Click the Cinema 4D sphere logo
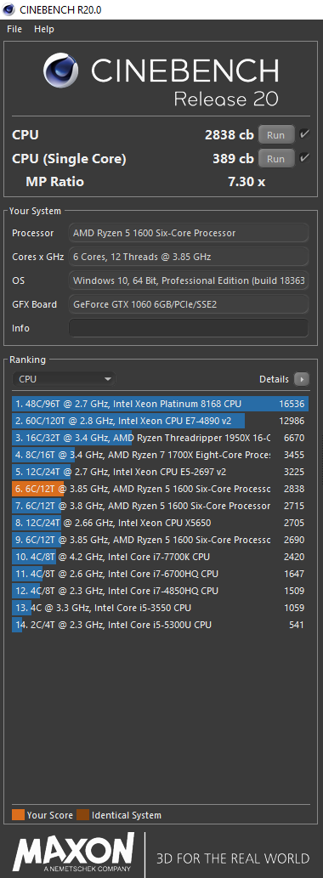The width and height of the screenshot is (323, 878). [x=63, y=71]
